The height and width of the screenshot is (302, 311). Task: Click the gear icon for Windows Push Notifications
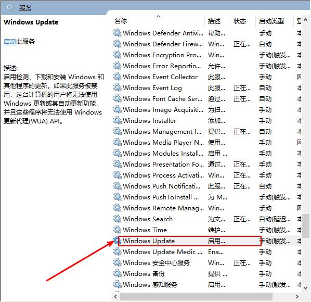[x=118, y=186]
